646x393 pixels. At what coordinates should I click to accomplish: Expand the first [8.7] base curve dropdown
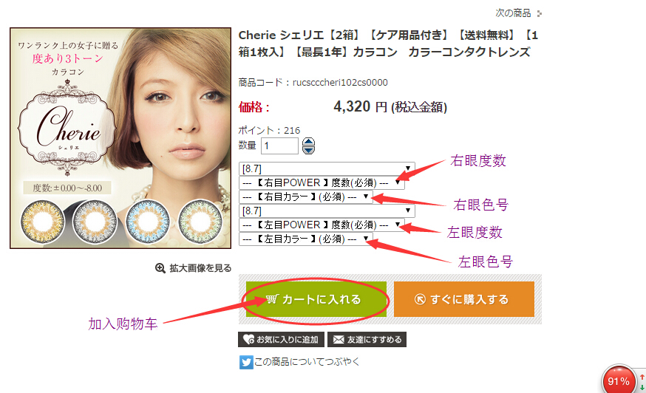click(327, 168)
